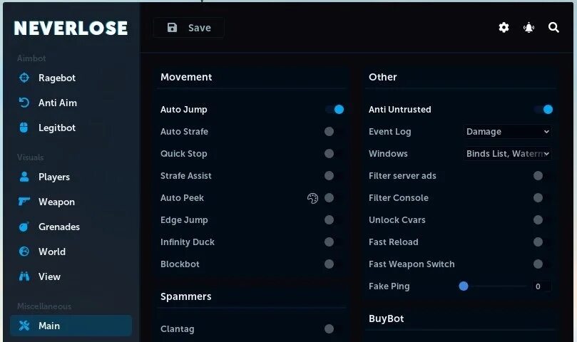The width and height of the screenshot is (577, 342).
Task: Click the Fake Ping slider handle
Action: [464, 286]
